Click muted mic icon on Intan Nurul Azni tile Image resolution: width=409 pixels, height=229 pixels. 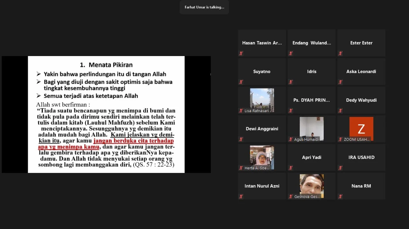[241, 197]
